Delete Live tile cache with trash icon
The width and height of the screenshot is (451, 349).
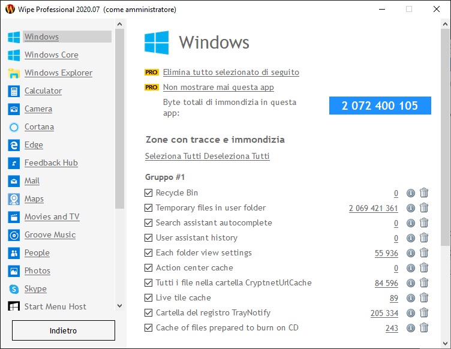(x=424, y=297)
